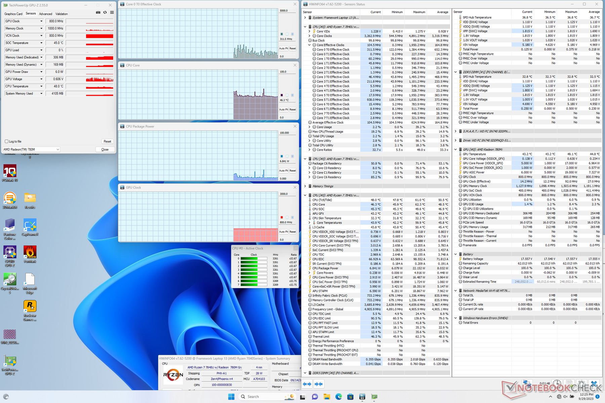
Task: Open the GPU-Z hamburger menu
Action: pyautogui.click(x=112, y=12)
